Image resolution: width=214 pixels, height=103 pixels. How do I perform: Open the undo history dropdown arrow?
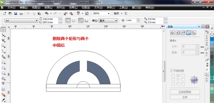point(51,13)
